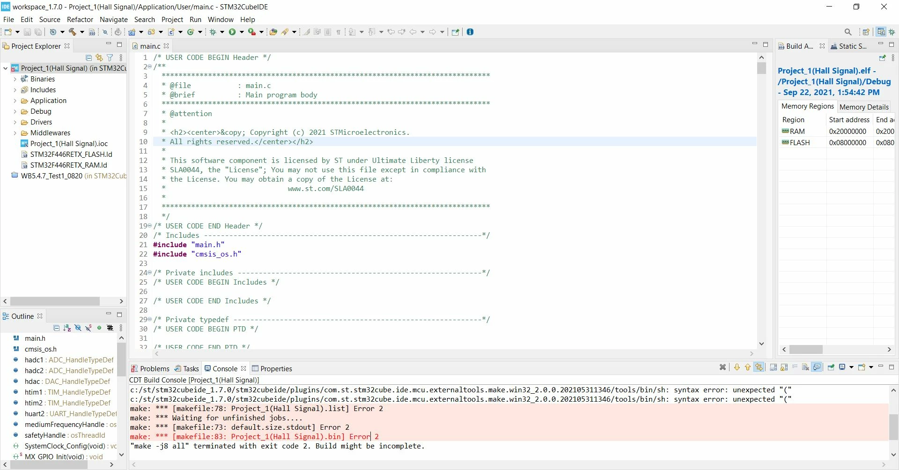Open the Refactor menu

tap(80, 19)
